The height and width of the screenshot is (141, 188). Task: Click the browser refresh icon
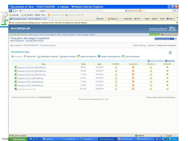(x=133, y=11)
